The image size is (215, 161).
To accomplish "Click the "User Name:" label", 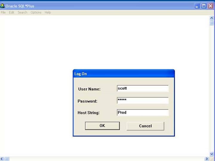I will point(89,89).
